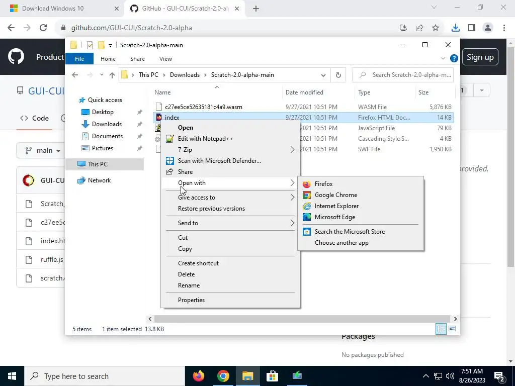This screenshot has height=386, width=515.
Task: Select the c27ee5ce52635181c4a9.wasm file
Action: 203,107
